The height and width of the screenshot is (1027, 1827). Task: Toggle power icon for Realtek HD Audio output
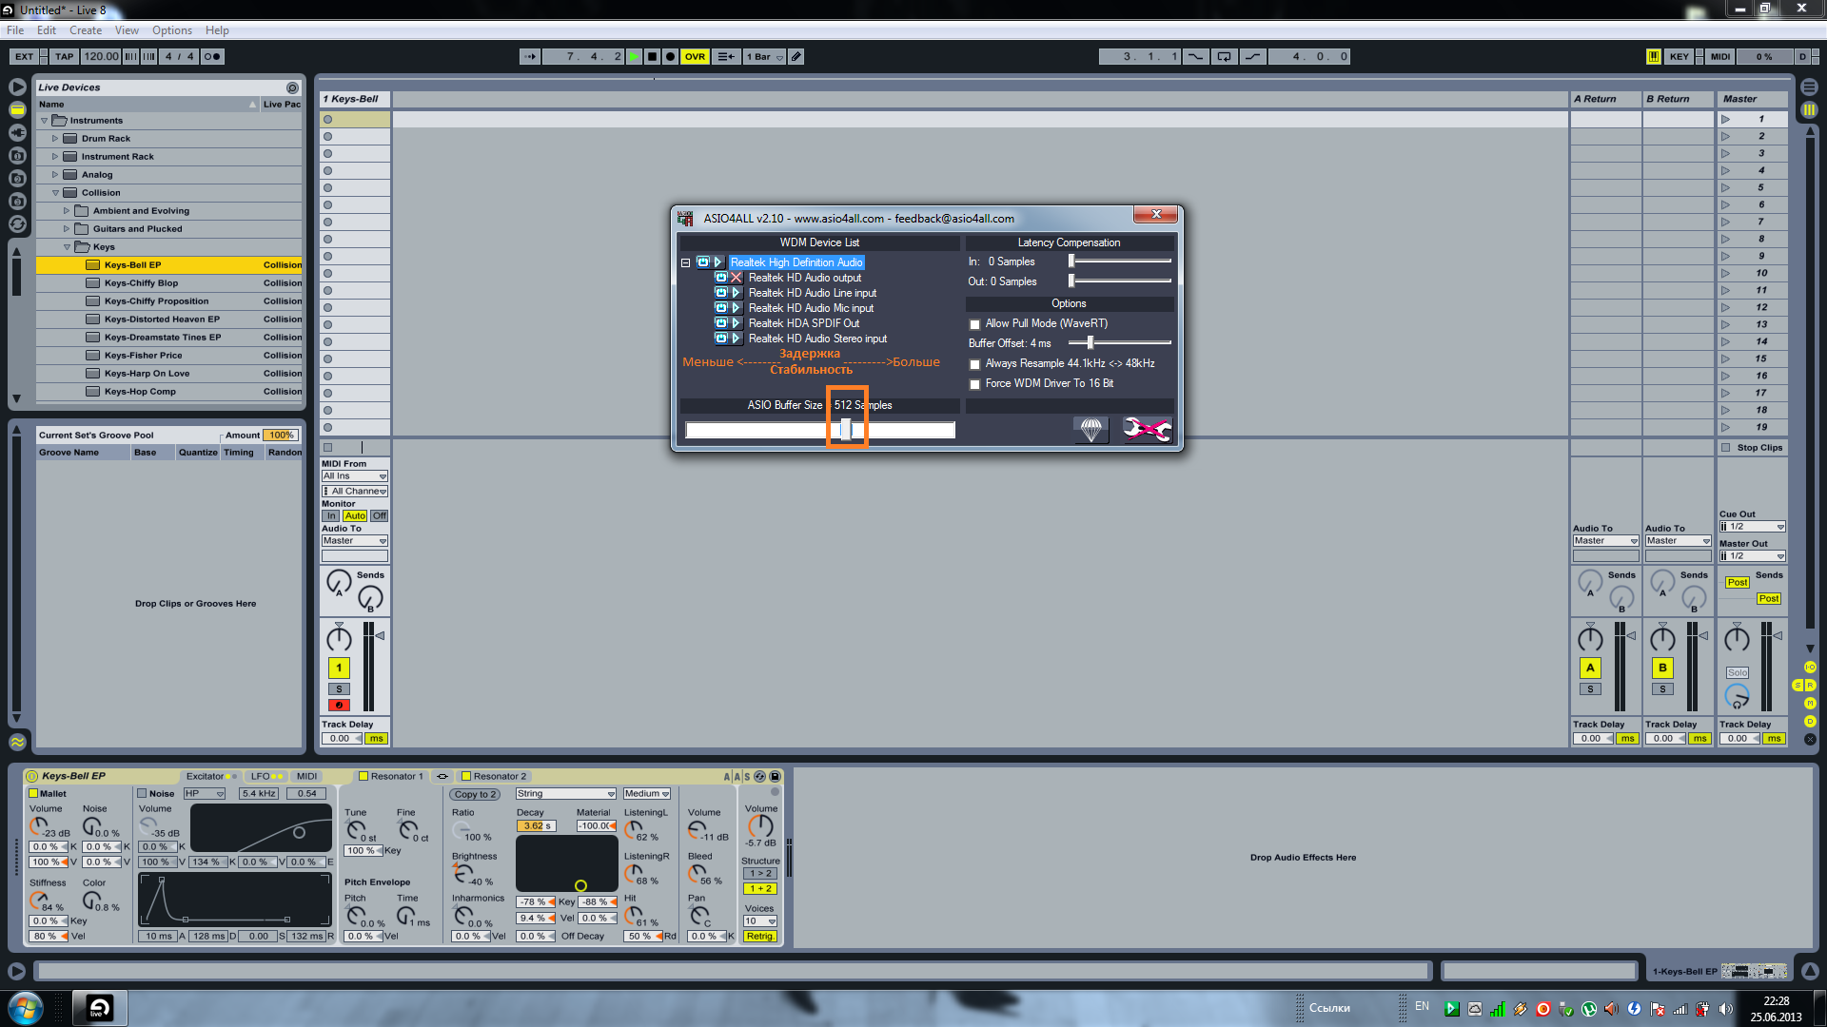[x=721, y=278]
